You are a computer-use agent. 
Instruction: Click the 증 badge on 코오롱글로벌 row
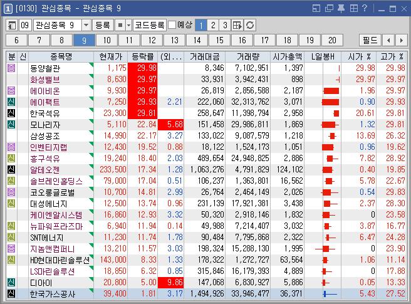coord(11,192)
